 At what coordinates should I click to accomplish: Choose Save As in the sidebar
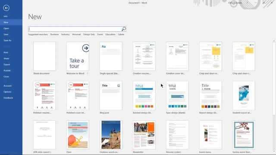(7, 40)
